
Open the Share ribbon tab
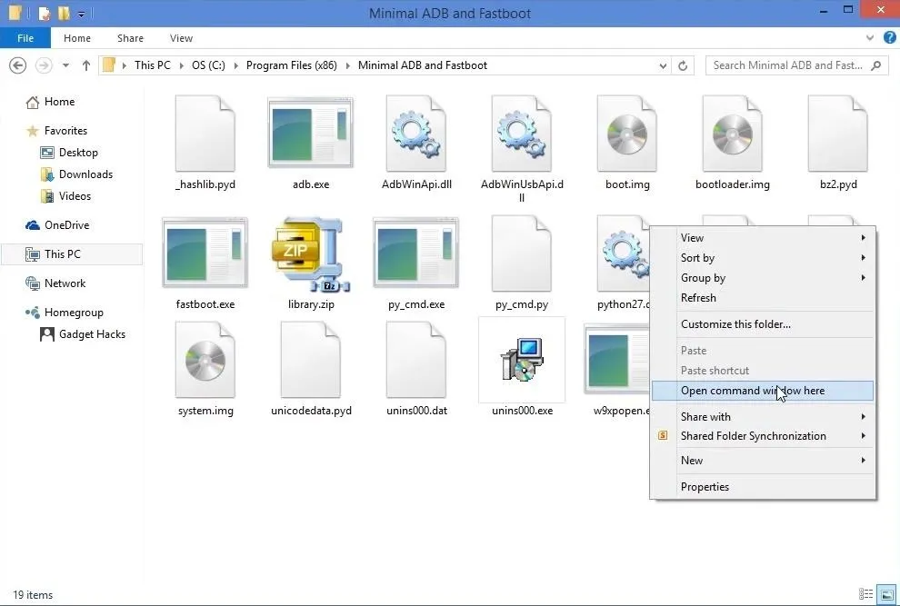pos(130,38)
